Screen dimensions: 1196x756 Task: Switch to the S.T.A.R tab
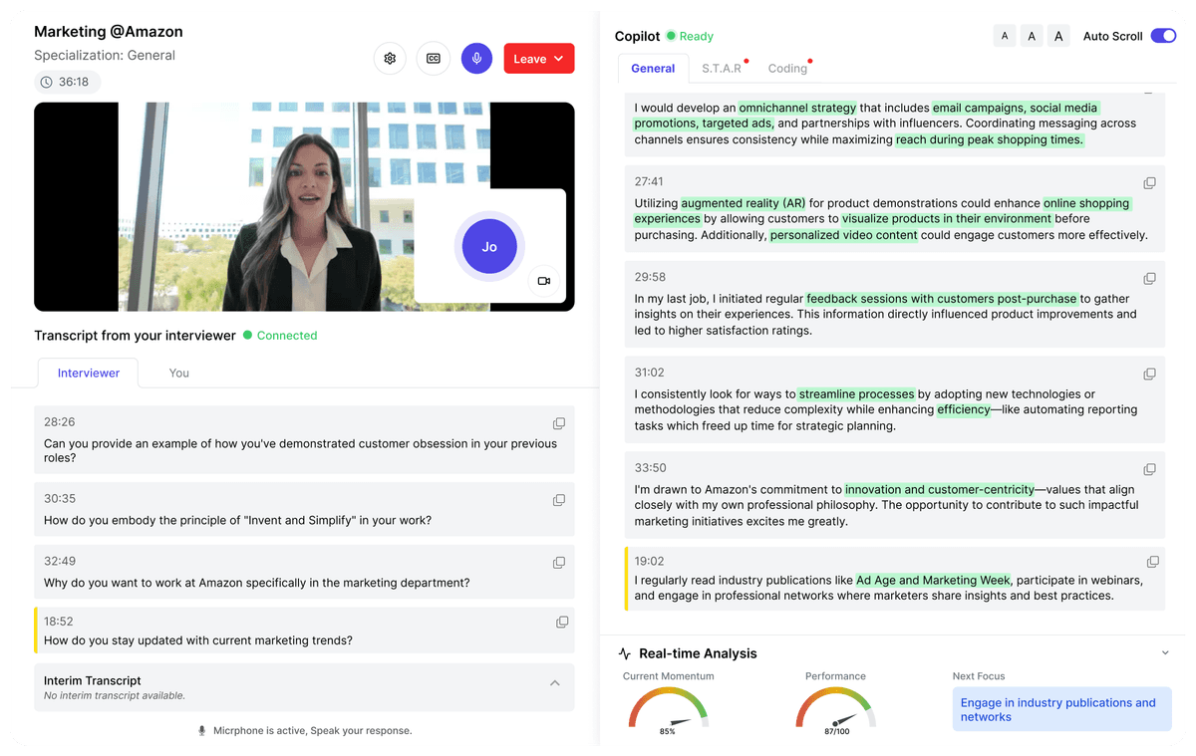(722, 68)
